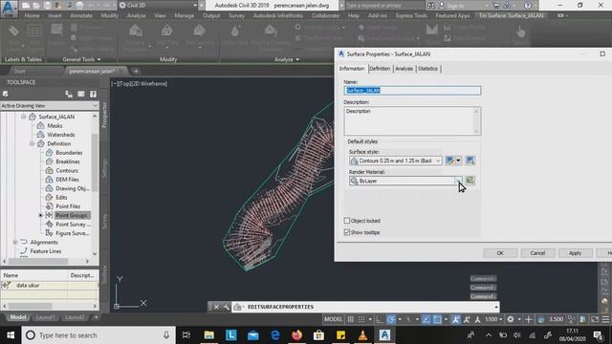Select the data ukur point group row
This screenshot has width=612, height=344.
(x=49, y=286)
